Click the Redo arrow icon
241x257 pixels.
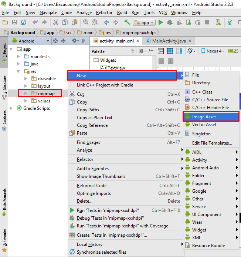[x=44, y=22]
